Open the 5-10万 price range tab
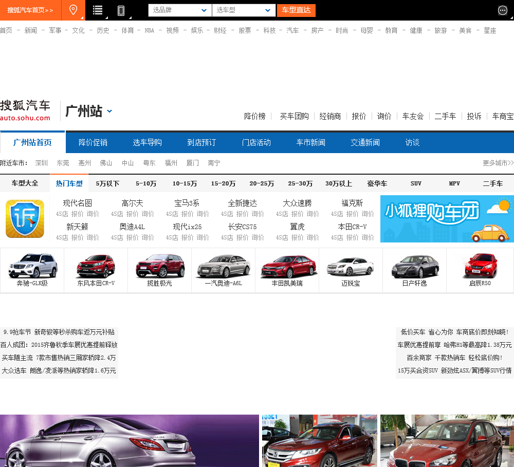Image resolution: width=514 pixels, height=467 pixels. (146, 183)
